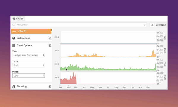Click the Showing section heading
Image resolution: width=178 pixels, height=107 pixels.
tap(22, 86)
